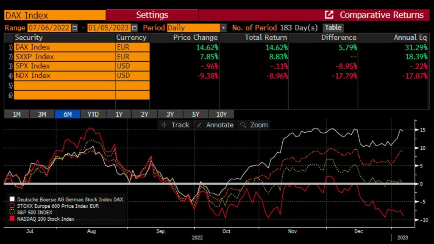Expand the Period dropdown arrow
This screenshot has height=244, width=434.
point(224,28)
